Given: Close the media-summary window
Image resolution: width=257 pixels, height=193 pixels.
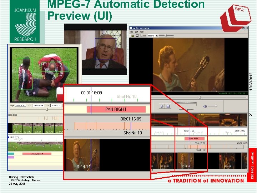Looking at the screenshot, I should [246, 28].
